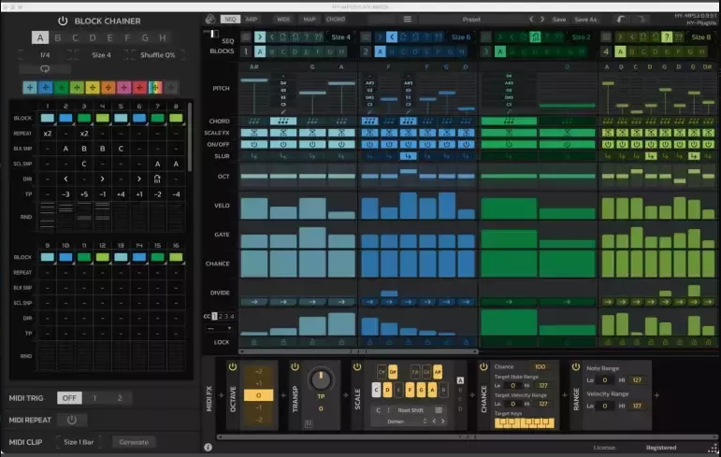Click the HY-Plugins logo icon
721x457 pixels.
(x=210, y=19)
